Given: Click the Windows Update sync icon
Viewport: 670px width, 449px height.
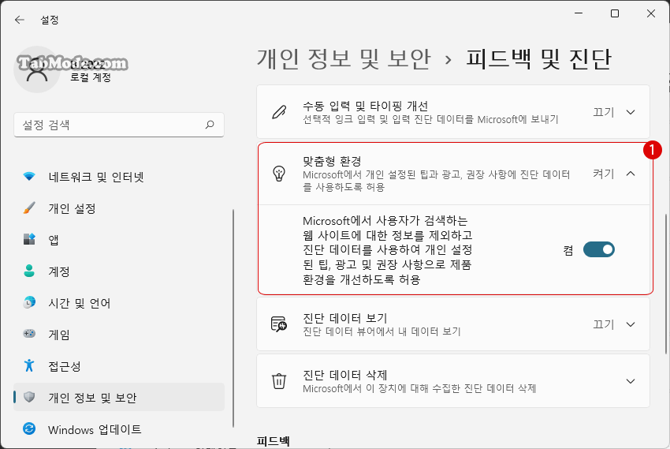Looking at the screenshot, I should (29, 428).
